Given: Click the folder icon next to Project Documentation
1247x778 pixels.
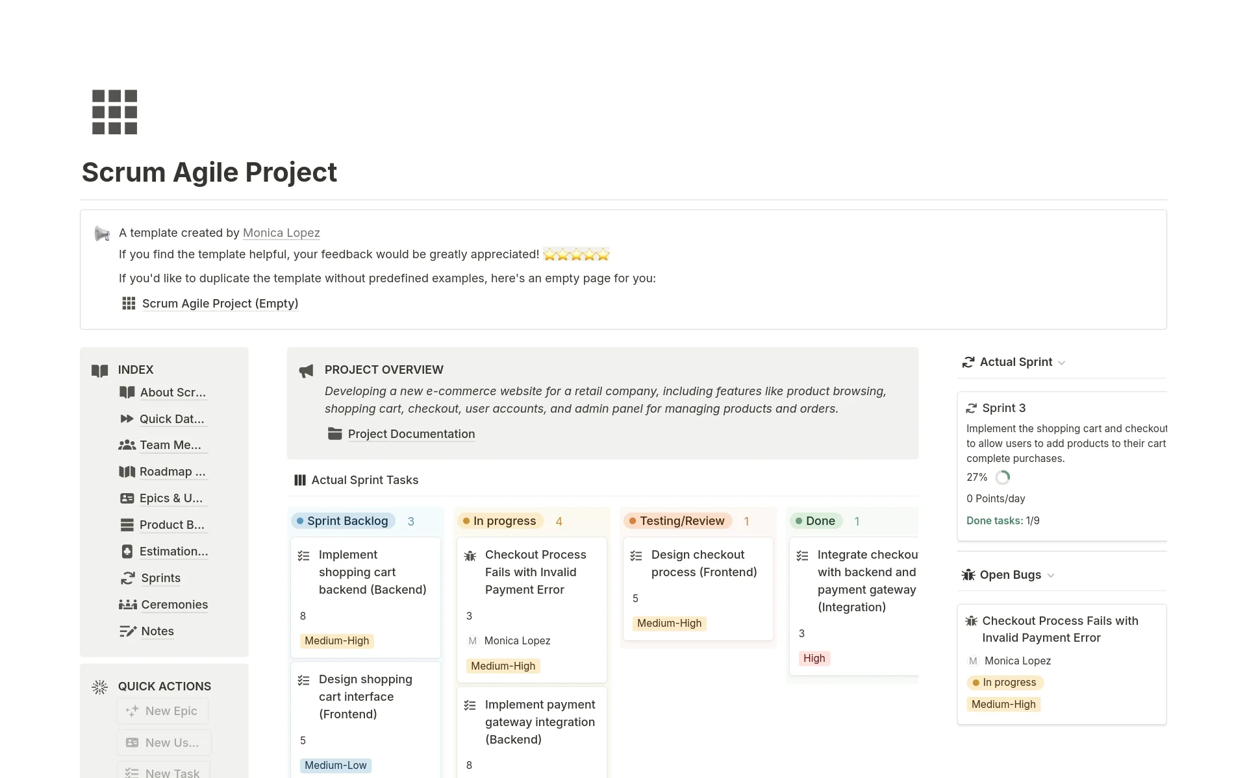Looking at the screenshot, I should pos(334,433).
